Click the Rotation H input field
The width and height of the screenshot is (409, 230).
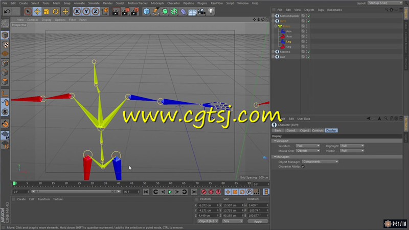tap(258, 205)
